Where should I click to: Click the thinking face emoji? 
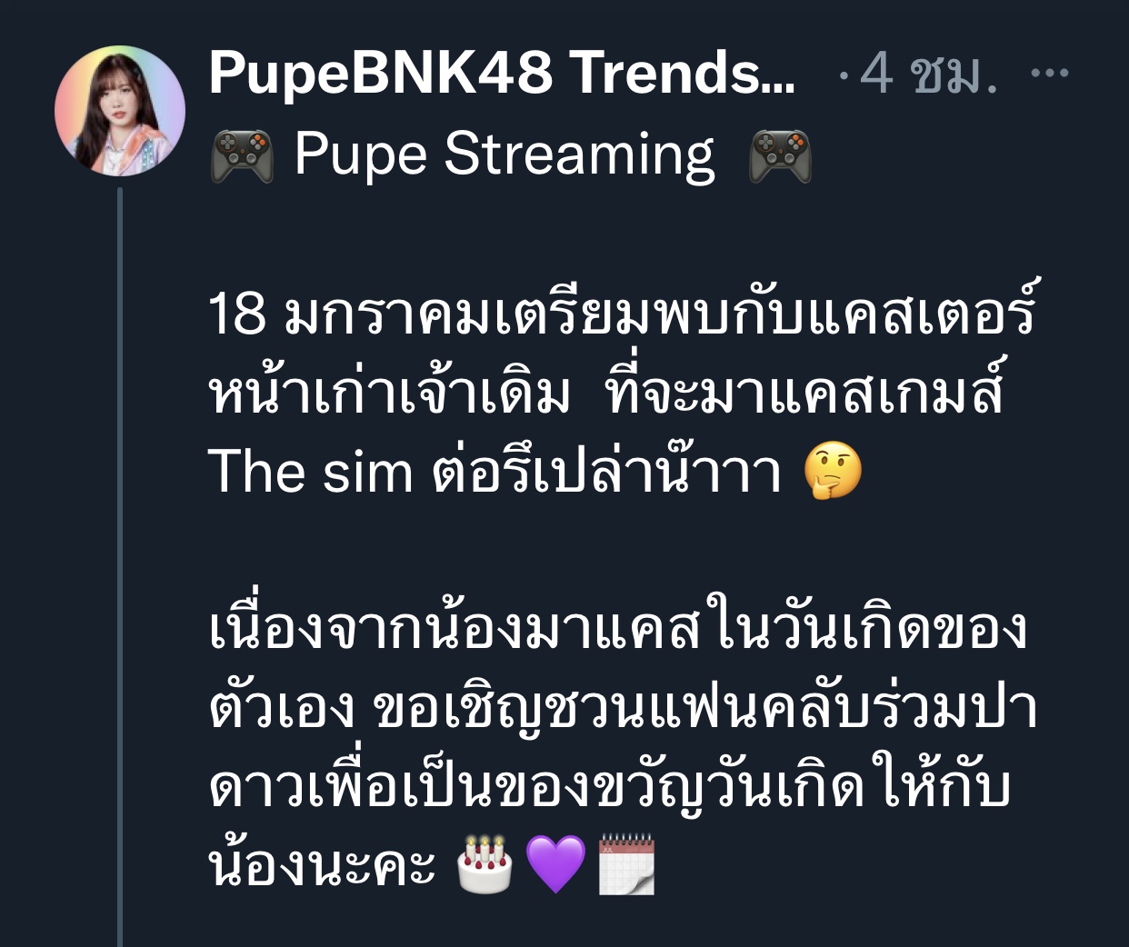coord(834,473)
